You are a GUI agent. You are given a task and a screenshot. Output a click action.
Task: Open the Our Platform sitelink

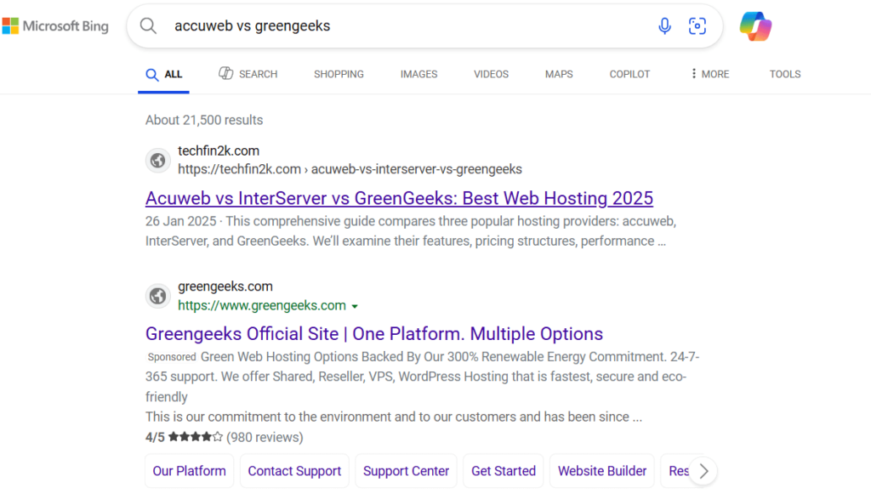190,471
